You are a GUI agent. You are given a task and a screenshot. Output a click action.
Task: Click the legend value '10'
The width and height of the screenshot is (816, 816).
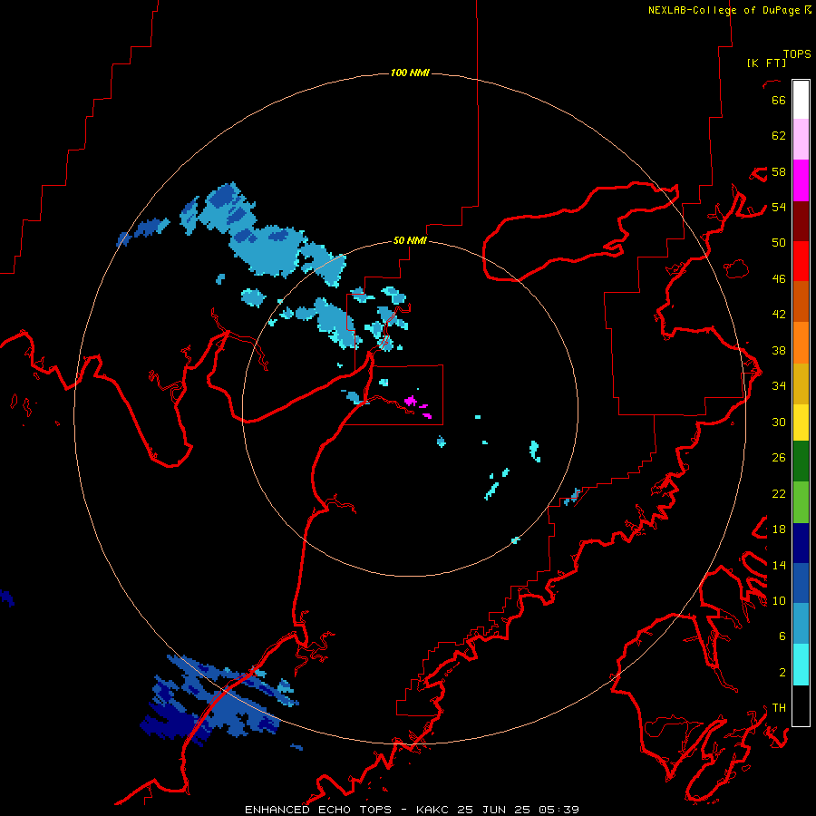[779, 600]
